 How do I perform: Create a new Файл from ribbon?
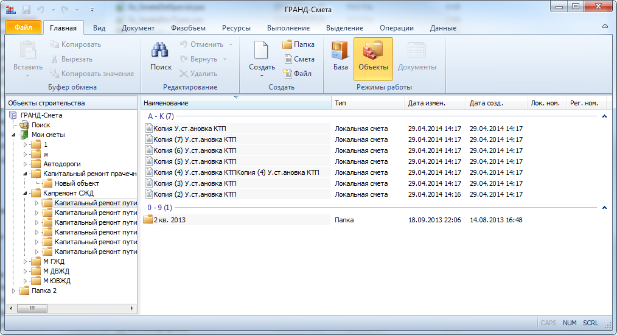pyautogui.click(x=297, y=74)
